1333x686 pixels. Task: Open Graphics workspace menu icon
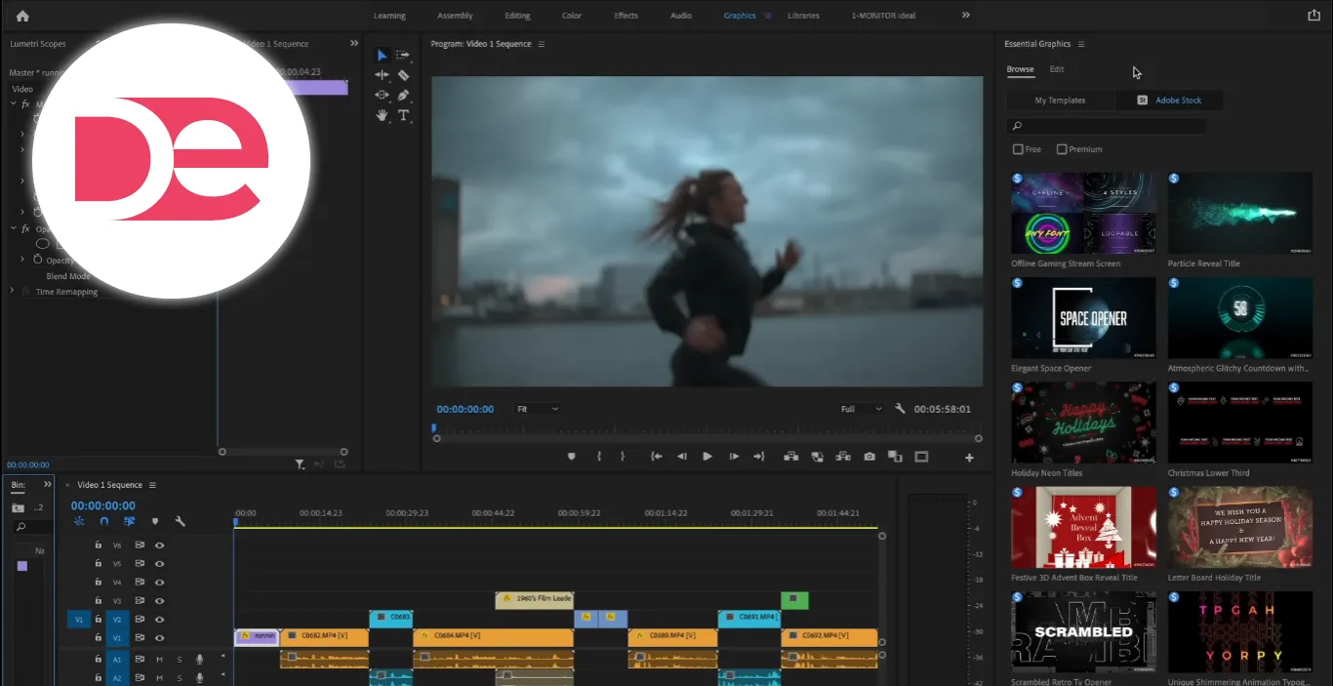[768, 16]
